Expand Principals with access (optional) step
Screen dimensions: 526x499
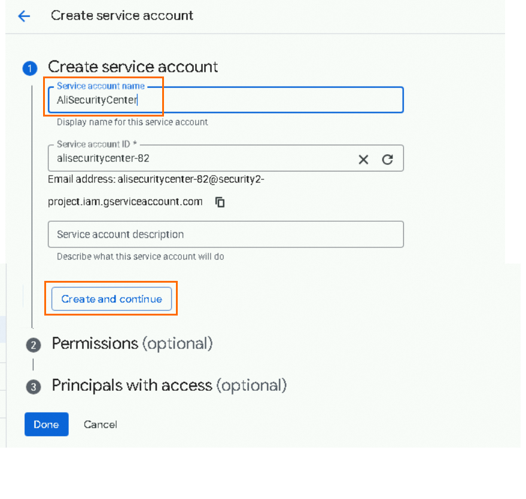[169, 385]
